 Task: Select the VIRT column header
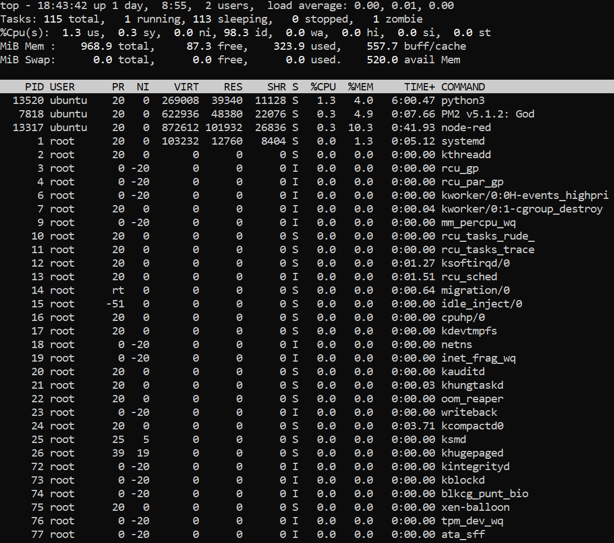point(186,86)
